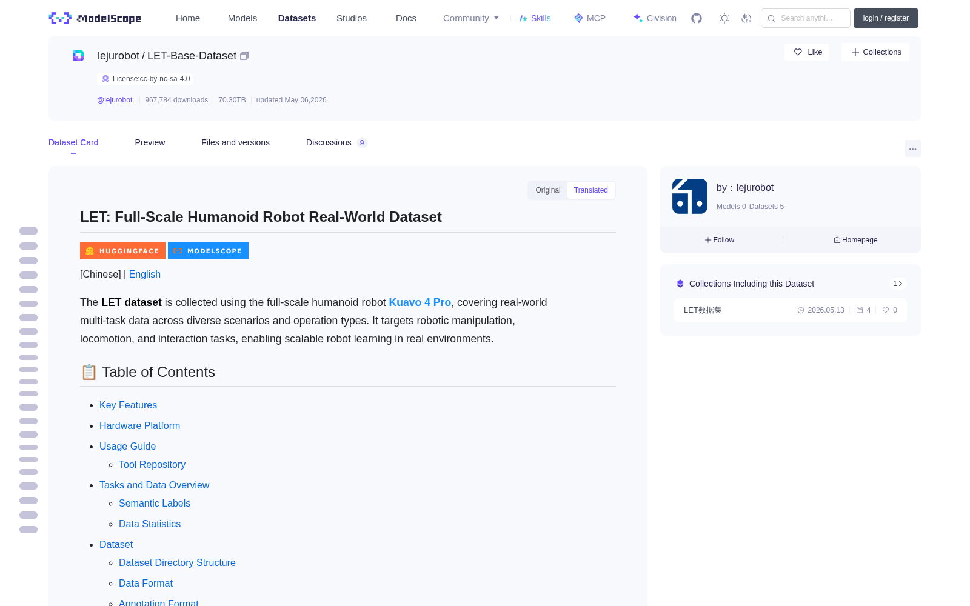
Task: Click the lejurobot dataset avatar icon
Action: coord(78,56)
